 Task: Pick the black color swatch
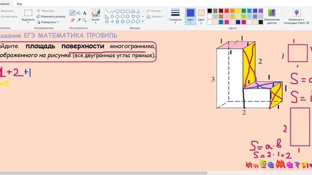210,11
